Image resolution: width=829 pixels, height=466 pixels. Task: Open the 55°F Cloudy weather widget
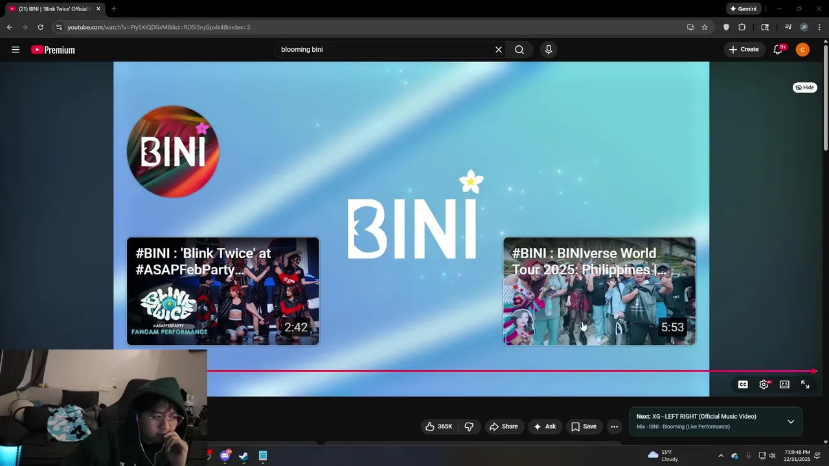point(663,456)
